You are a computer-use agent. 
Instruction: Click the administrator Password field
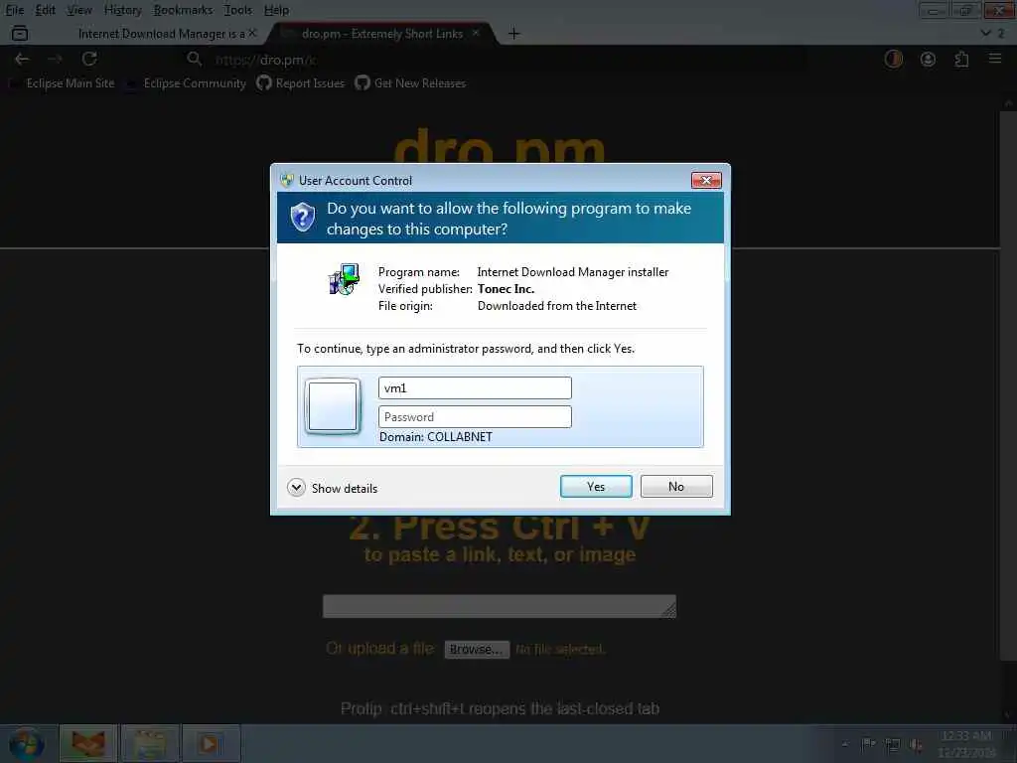(x=475, y=416)
